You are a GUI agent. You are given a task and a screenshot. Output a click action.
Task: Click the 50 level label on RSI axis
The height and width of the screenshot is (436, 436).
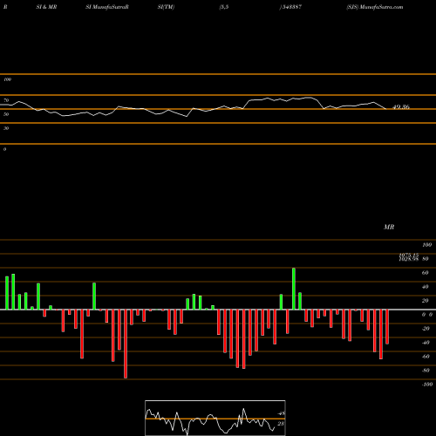(x=6, y=114)
